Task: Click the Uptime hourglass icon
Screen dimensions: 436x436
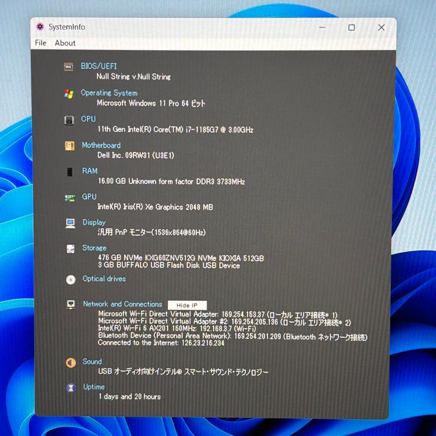Action: pyautogui.click(x=71, y=388)
